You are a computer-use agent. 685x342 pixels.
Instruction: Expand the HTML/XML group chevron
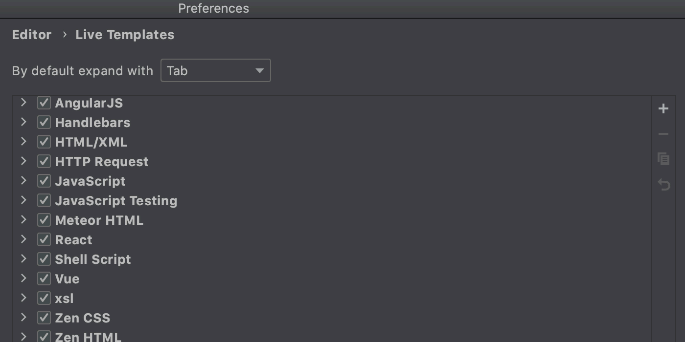pos(23,142)
